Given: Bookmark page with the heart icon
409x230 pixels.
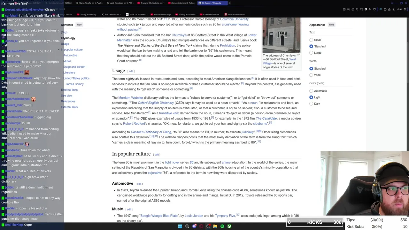Looking at the screenshot, I should [x=374, y=9].
